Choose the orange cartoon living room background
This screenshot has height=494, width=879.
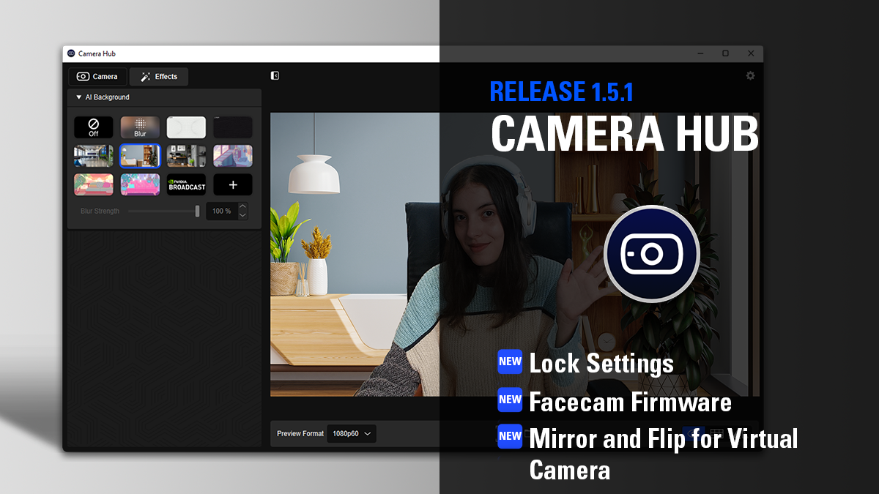pyautogui.click(x=94, y=184)
